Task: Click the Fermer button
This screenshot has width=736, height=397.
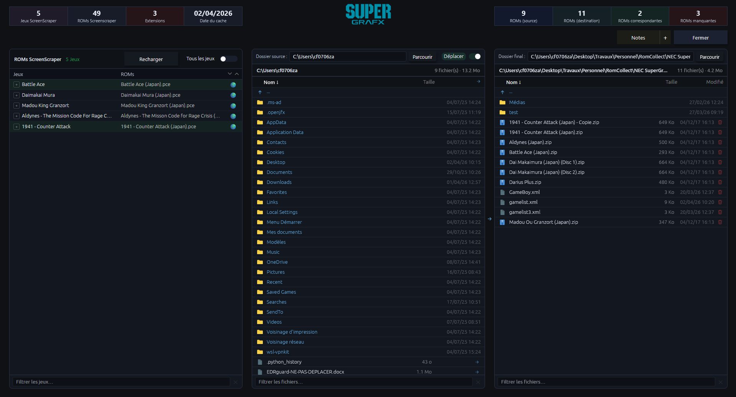Action: [700, 38]
